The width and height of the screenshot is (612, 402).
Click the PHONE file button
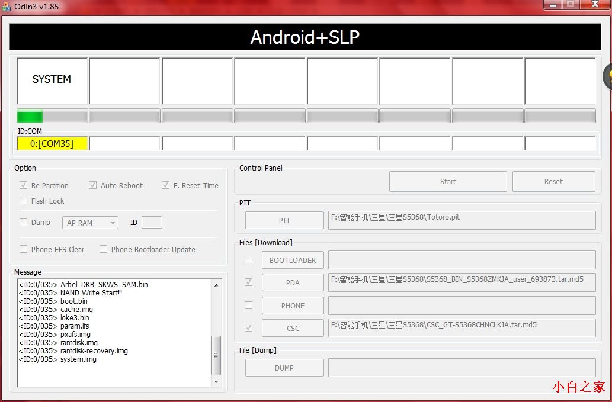point(293,305)
